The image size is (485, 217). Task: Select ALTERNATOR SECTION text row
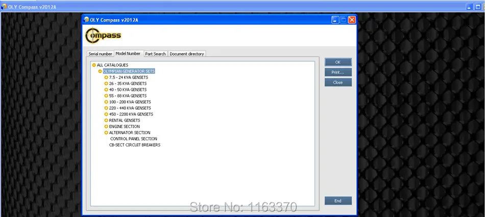click(x=130, y=132)
